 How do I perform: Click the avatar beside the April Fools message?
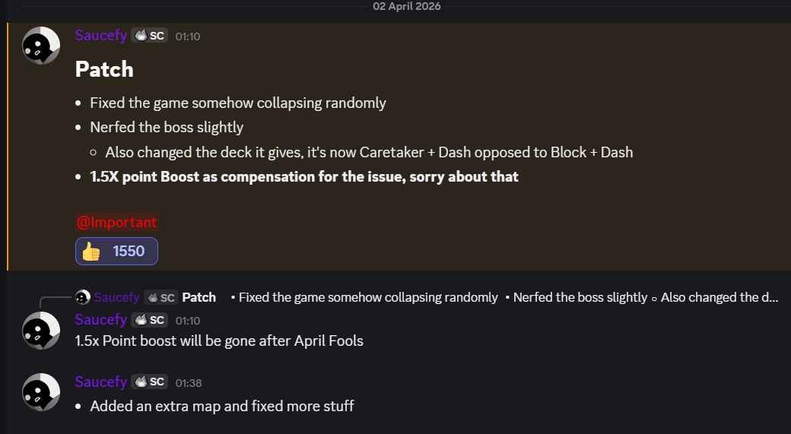tap(41, 330)
